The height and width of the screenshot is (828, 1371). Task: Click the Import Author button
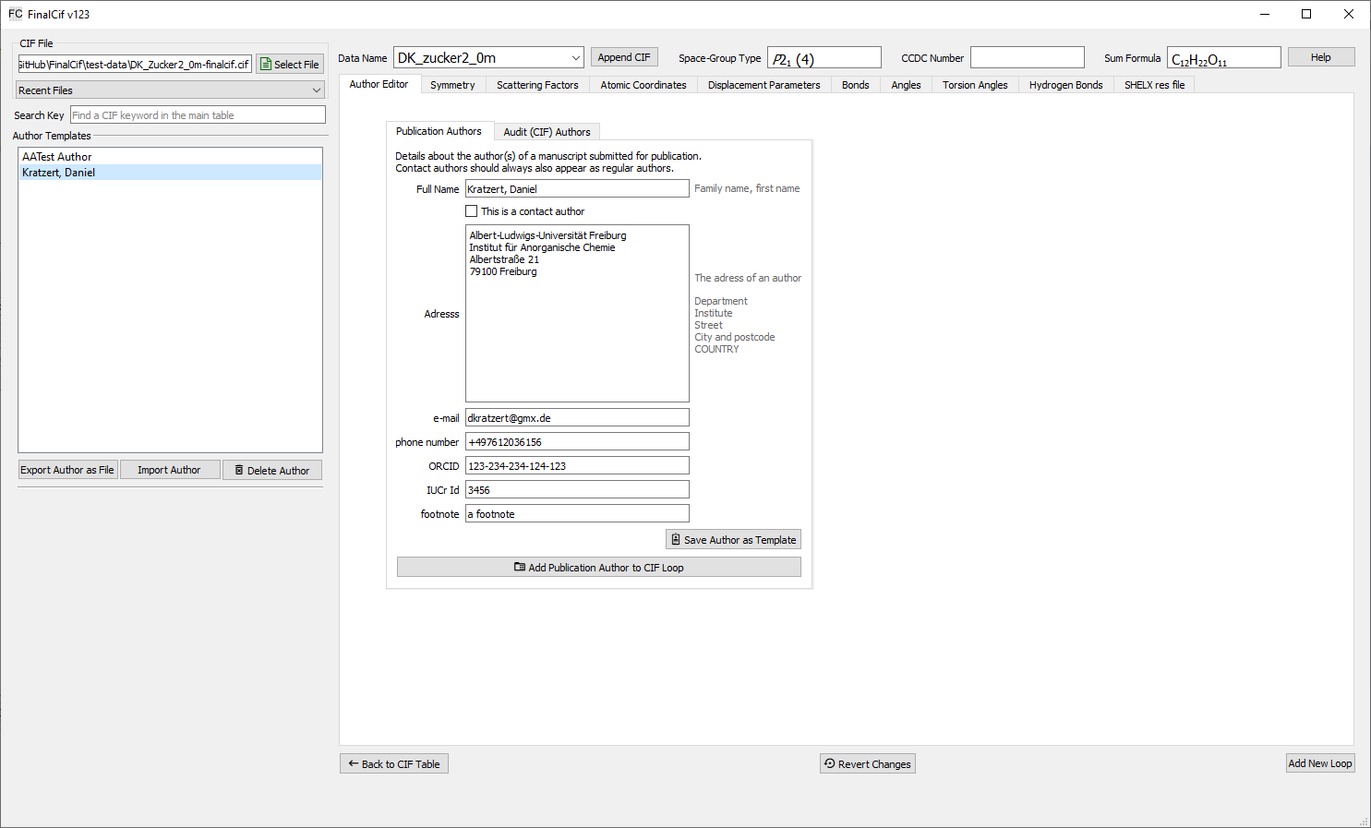click(169, 470)
